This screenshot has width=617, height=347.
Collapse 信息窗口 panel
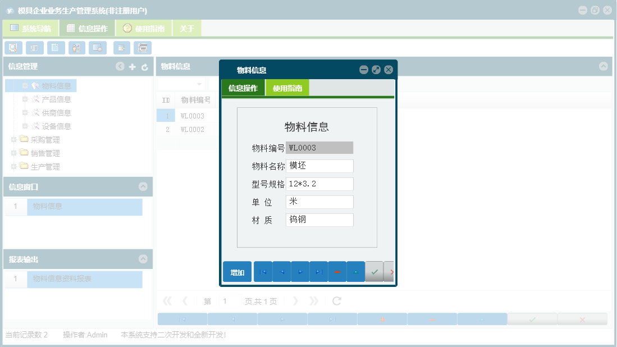coord(143,186)
